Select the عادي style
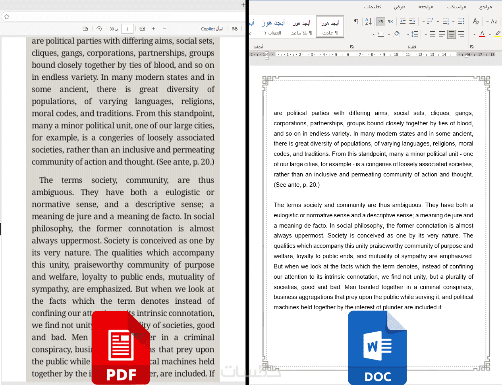This screenshot has width=502, height=385. pyautogui.click(x=330, y=27)
